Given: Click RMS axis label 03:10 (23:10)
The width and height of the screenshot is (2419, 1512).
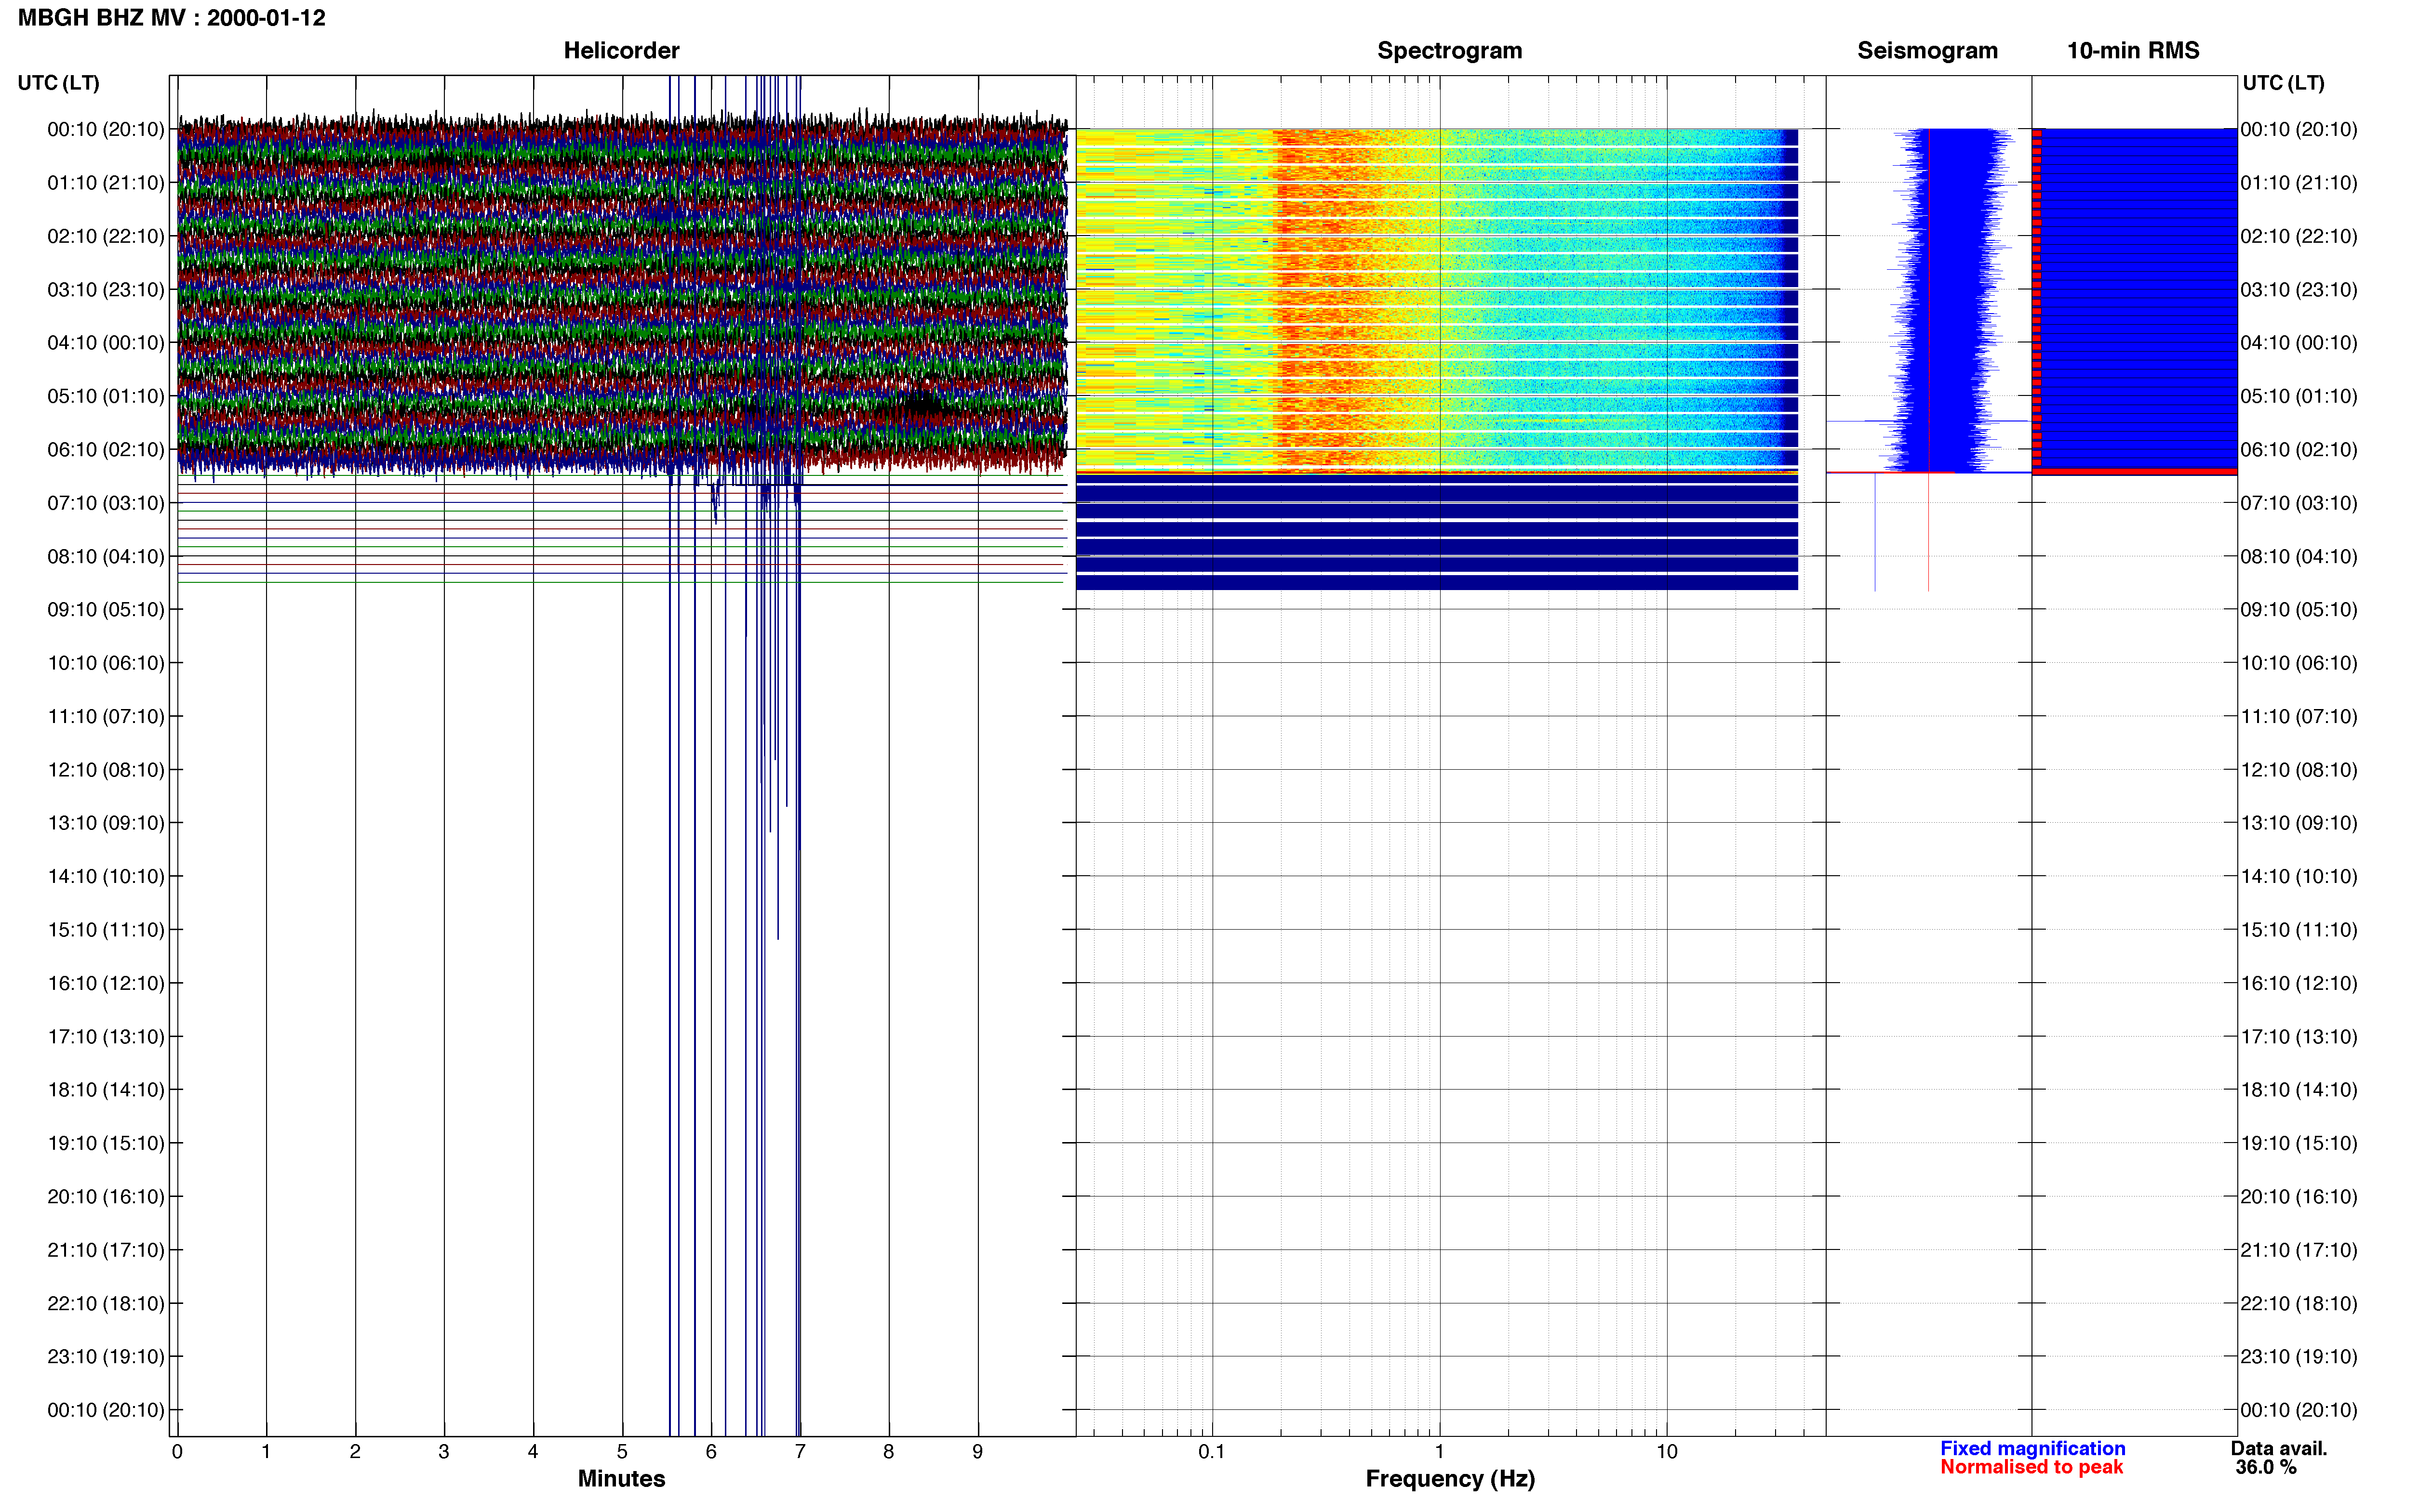Looking at the screenshot, I should point(2299,290).
